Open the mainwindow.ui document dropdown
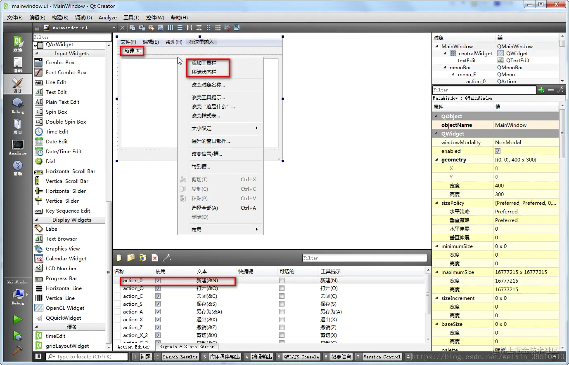The height and width of the screenshot is (365, 569). [x=114, y=28]
